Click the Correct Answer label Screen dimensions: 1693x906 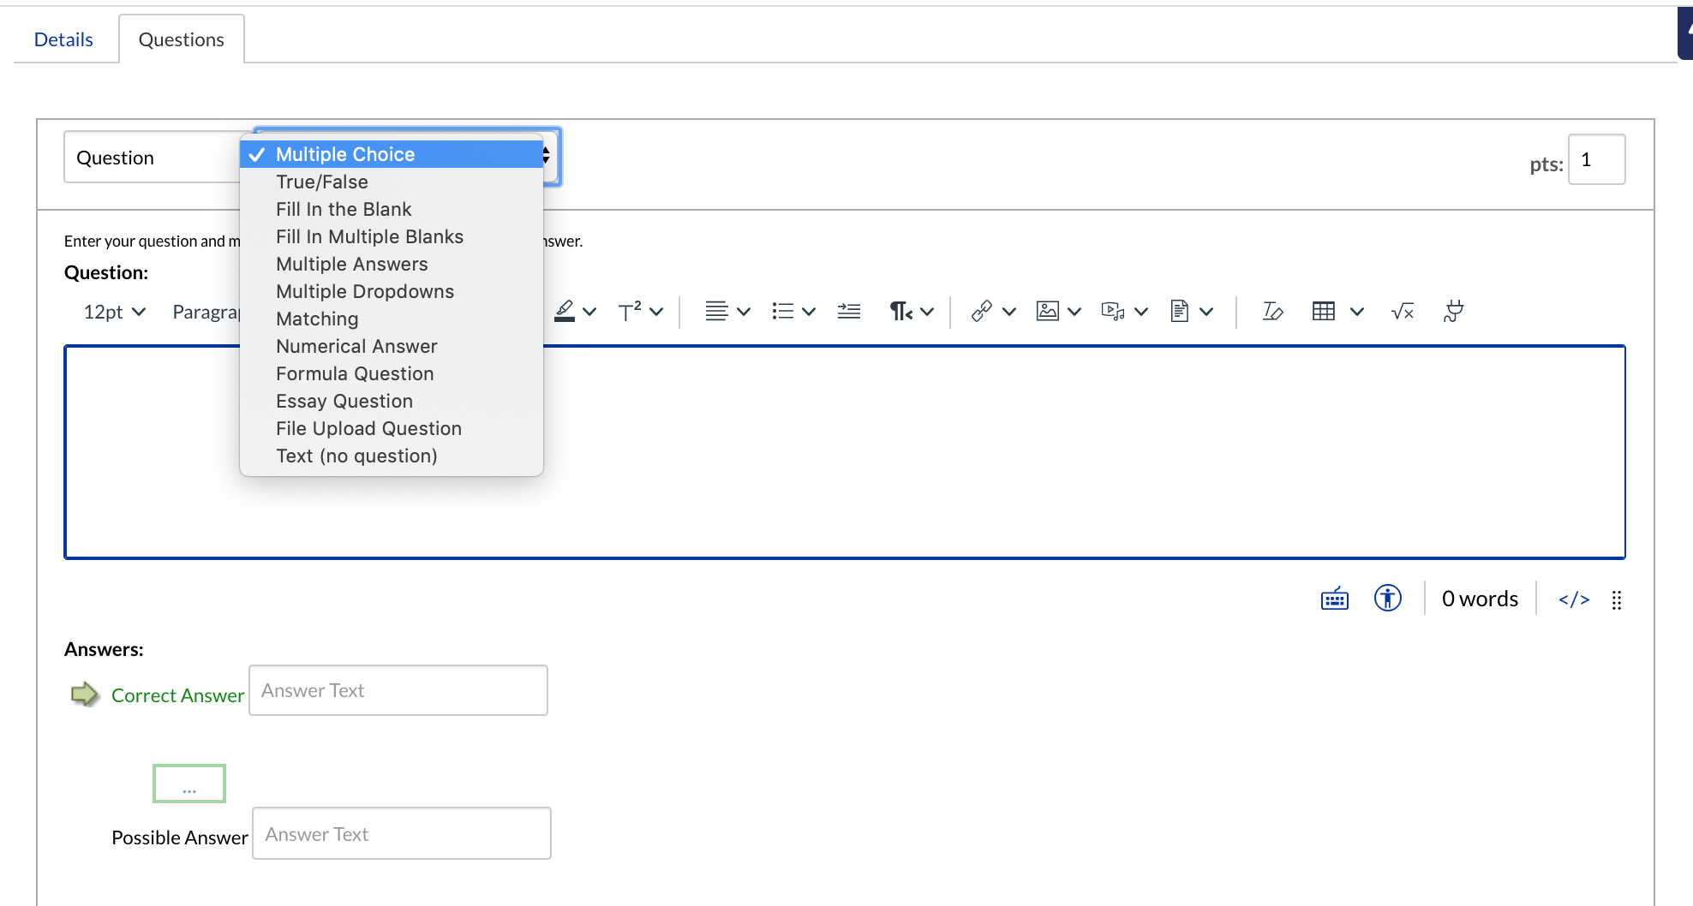pos(177,695)
